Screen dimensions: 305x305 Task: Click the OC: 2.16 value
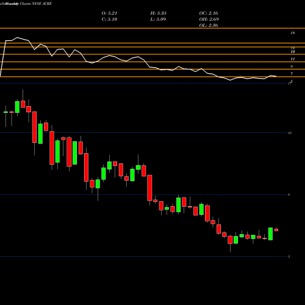[x=209, y=13]
